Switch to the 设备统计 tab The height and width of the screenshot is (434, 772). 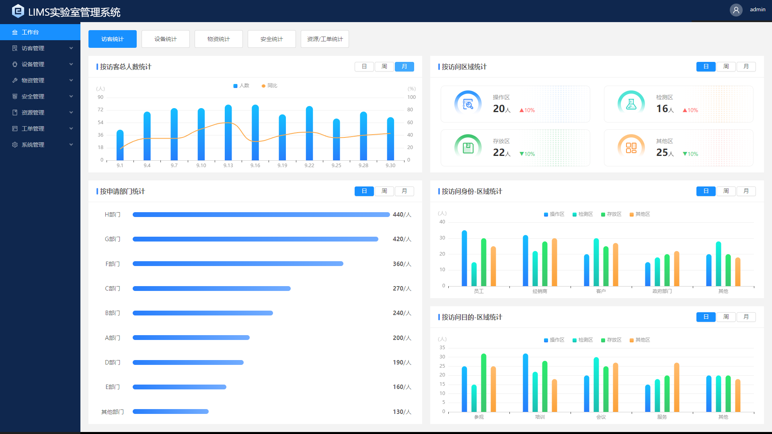(165, 39)
